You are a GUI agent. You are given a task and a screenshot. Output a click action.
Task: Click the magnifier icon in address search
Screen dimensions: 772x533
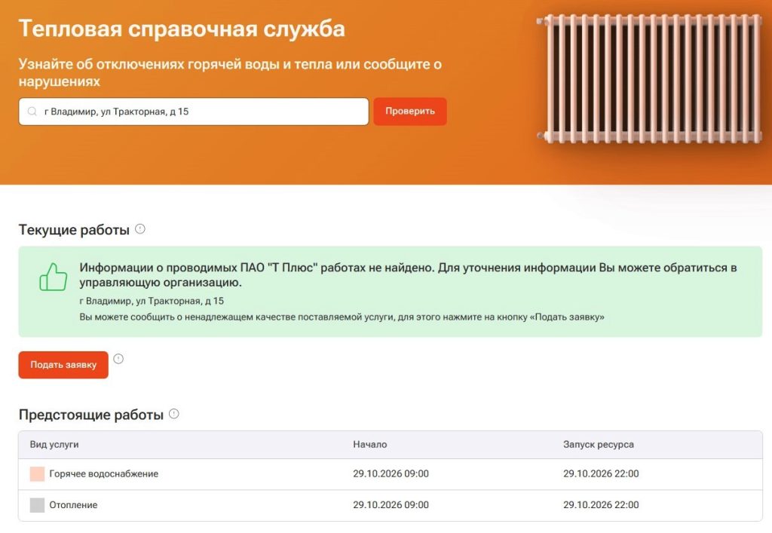[x=32, y=112]
